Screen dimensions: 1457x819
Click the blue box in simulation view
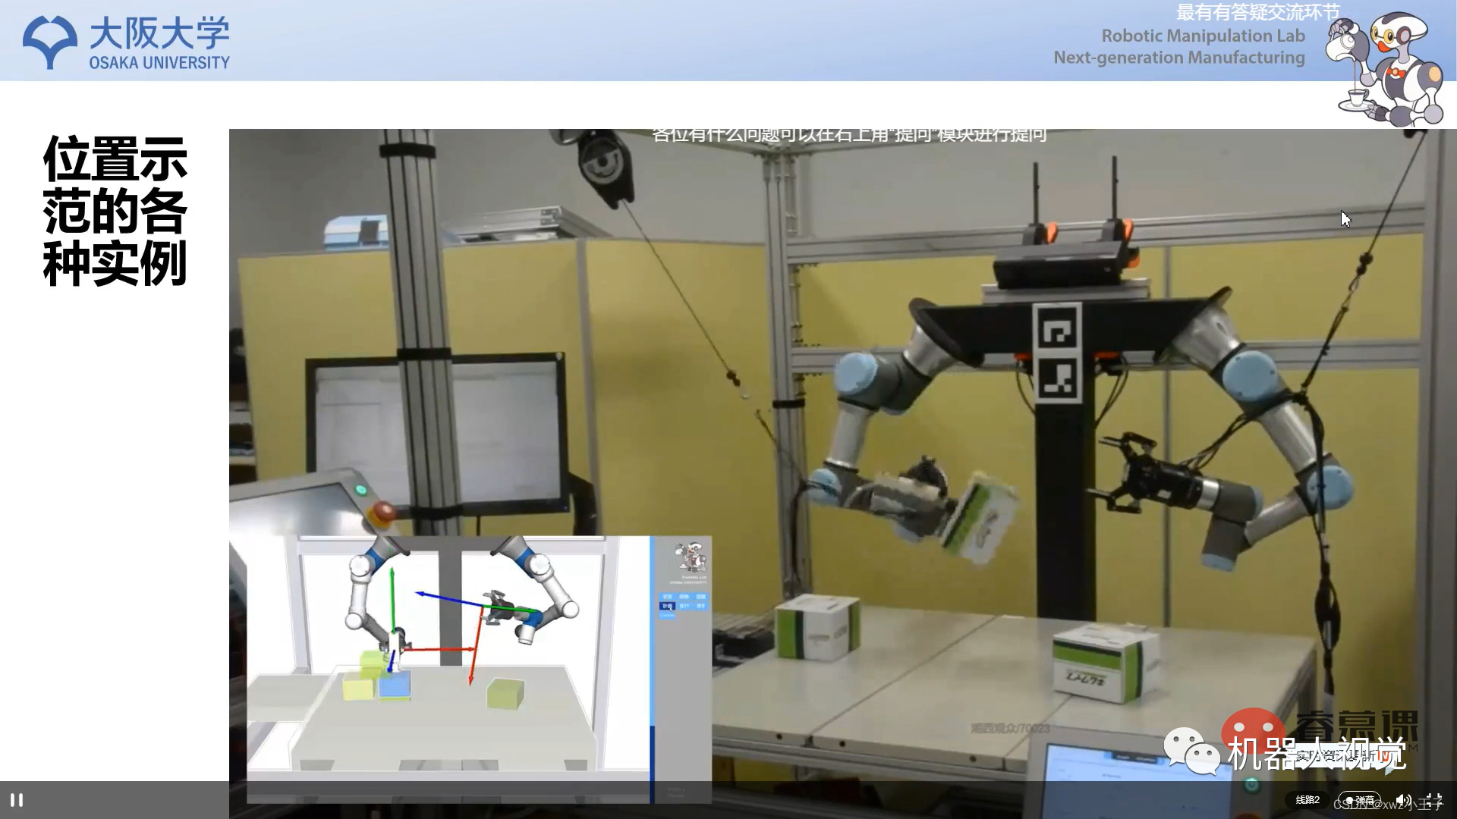[x=394, y=685]
